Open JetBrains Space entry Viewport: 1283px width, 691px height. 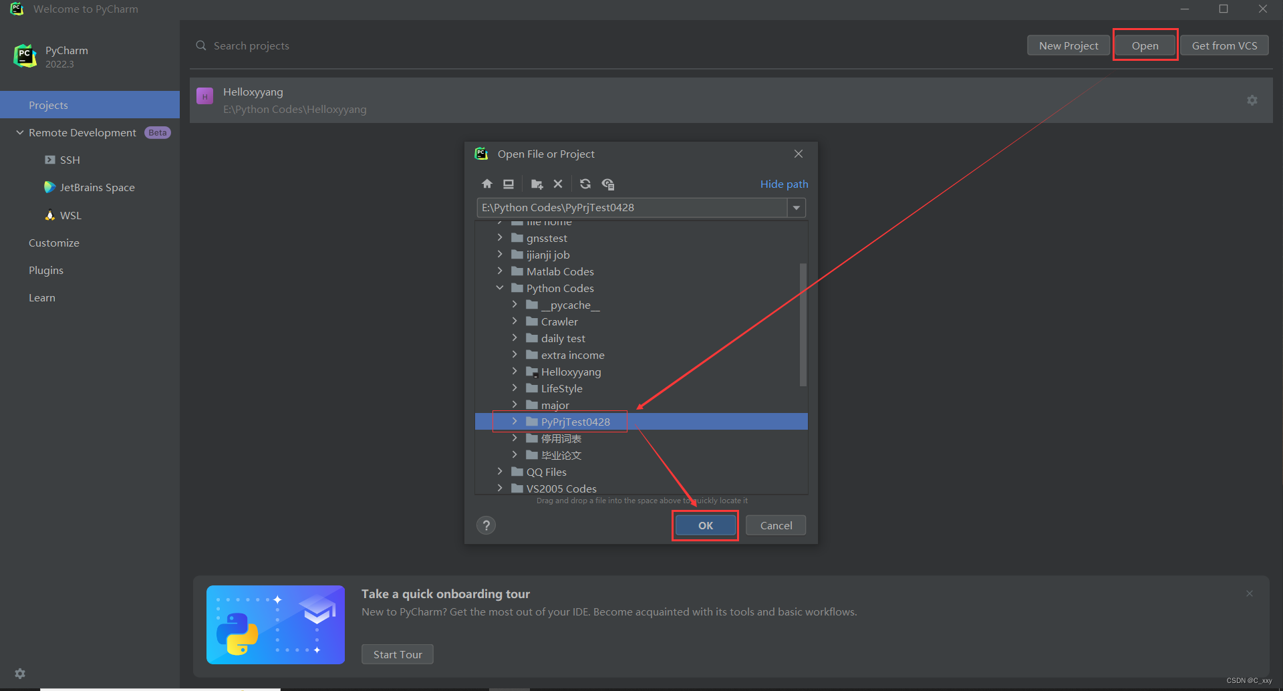(x=90, y=187)
